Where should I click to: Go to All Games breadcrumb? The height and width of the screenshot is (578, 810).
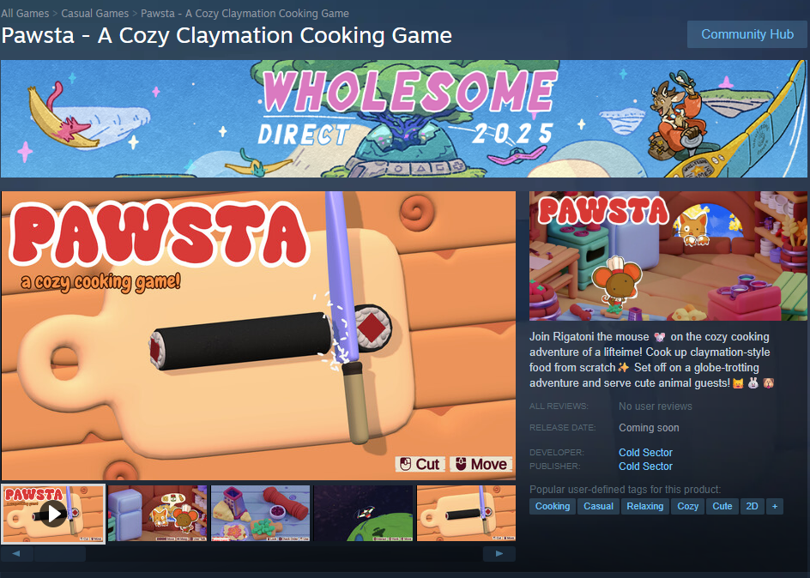tap(25, 14)
